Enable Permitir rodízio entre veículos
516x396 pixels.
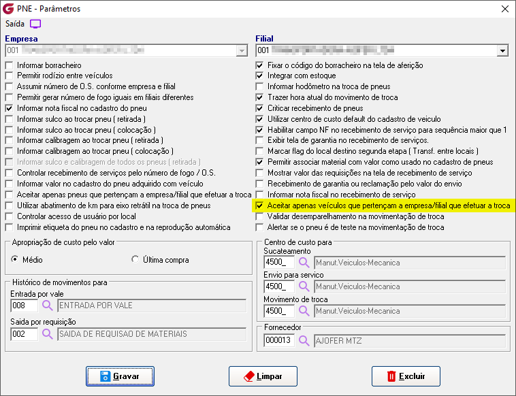[x=10, y=76]
